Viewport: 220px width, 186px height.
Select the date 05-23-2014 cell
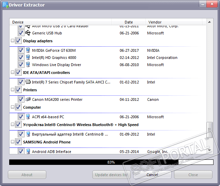[x=129, y=152]
